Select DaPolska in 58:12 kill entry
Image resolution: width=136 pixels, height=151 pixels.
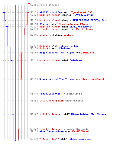point(76,60)
